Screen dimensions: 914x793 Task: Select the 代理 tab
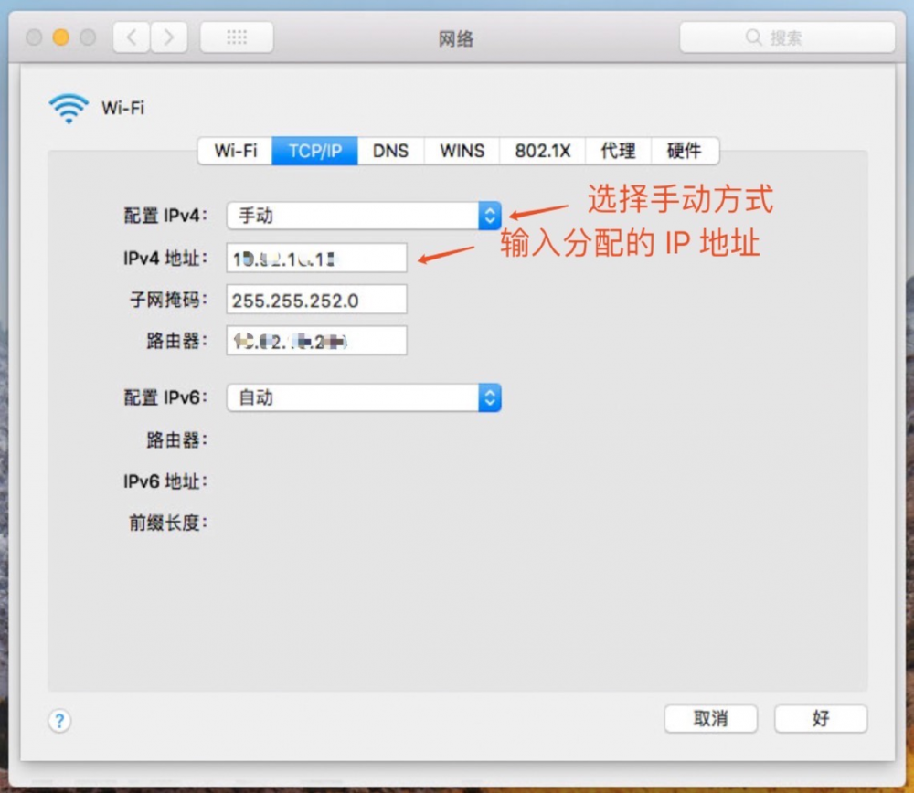[619, 151]
